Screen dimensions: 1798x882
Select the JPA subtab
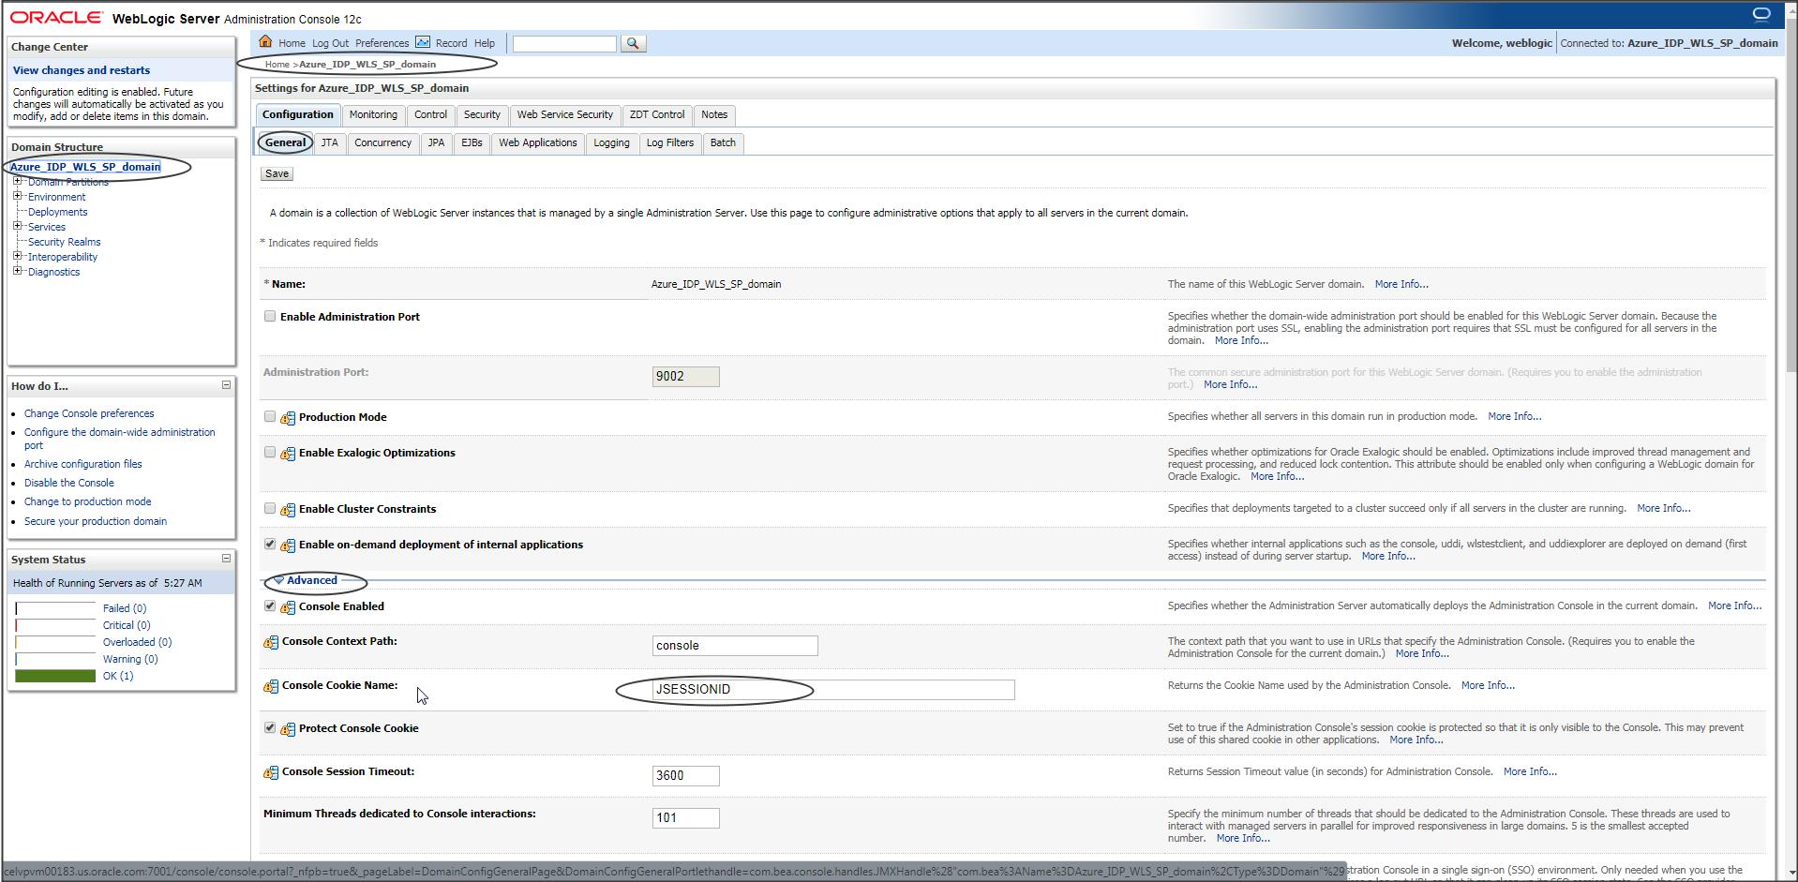(x=436, y=143)
